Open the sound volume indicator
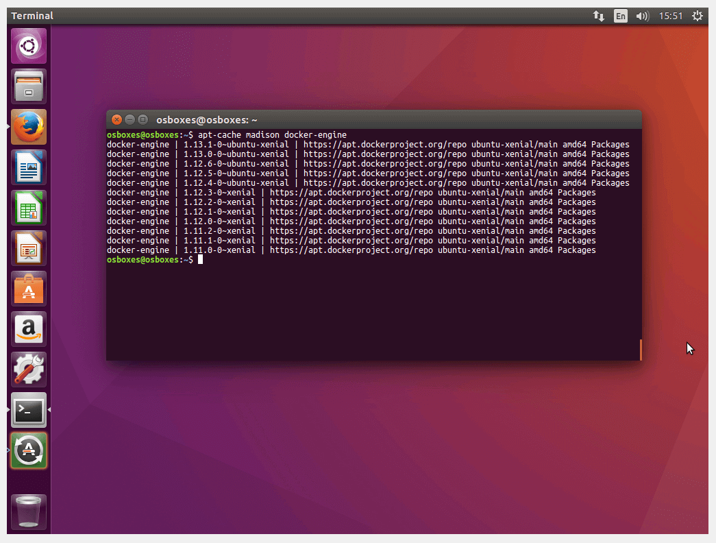The width and height of the screenshot is (716, 543). (642, 16)
